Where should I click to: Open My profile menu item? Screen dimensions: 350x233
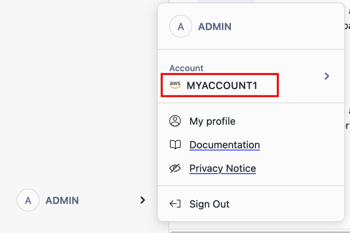pyautogui.click(x=212, y=121)
